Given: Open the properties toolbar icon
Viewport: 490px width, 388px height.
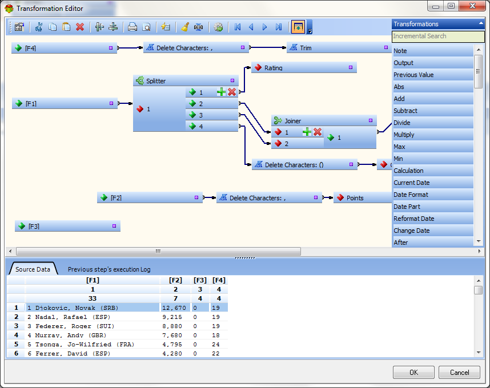Looking at the screenshot, I should pos(19,27).
